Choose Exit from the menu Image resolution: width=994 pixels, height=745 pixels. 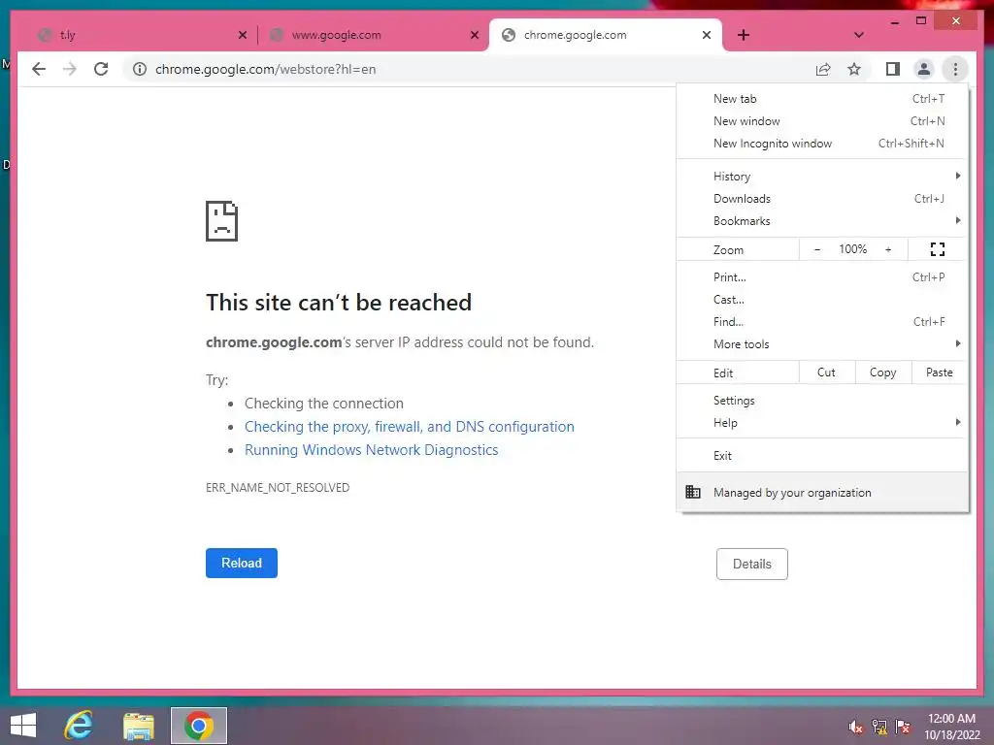coord(822,456)
